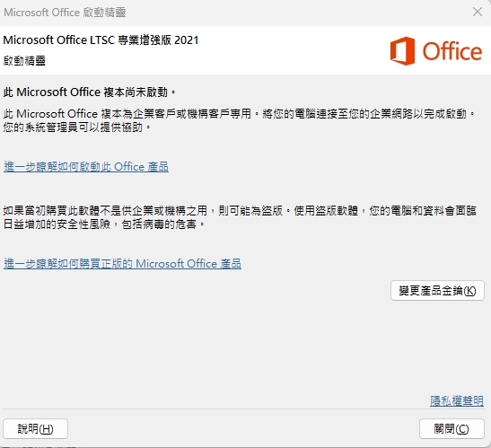Click the 說明(H) help button
The height and width of the screenshot is (448, 491).
(35, 428)
